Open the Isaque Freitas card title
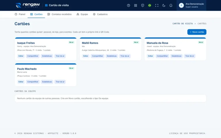The width and height of the screenshot is (221, 138). click(x=26, y=43)
